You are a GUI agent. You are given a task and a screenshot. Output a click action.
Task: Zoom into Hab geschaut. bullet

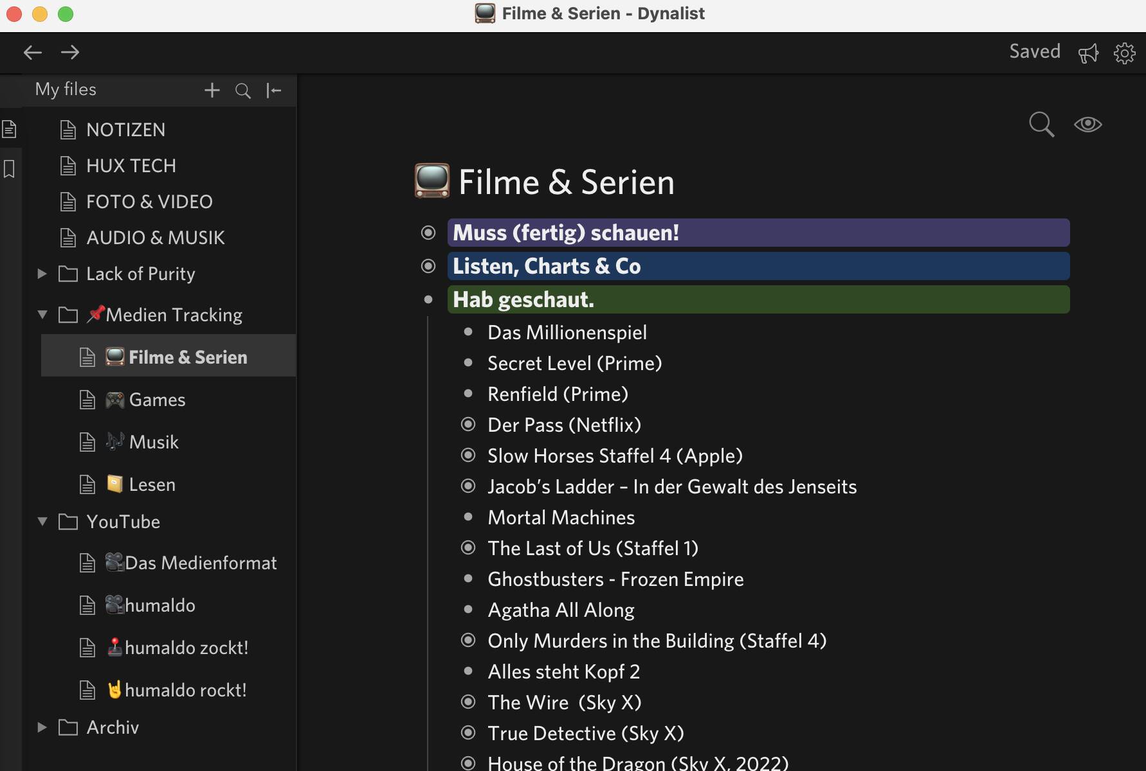coord(428,299)
